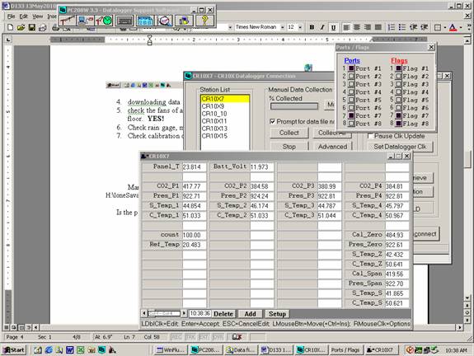Open the Windows Start menu
The height and width of the screenshot is (356, 474).
14,350
